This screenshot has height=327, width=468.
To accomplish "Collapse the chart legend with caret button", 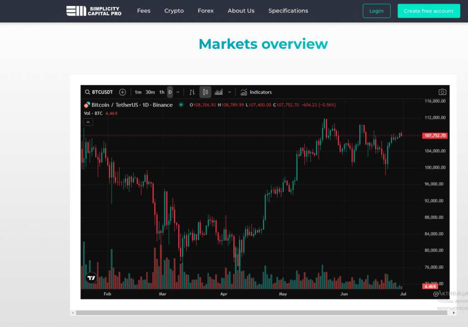I will [x=88, y=122].
